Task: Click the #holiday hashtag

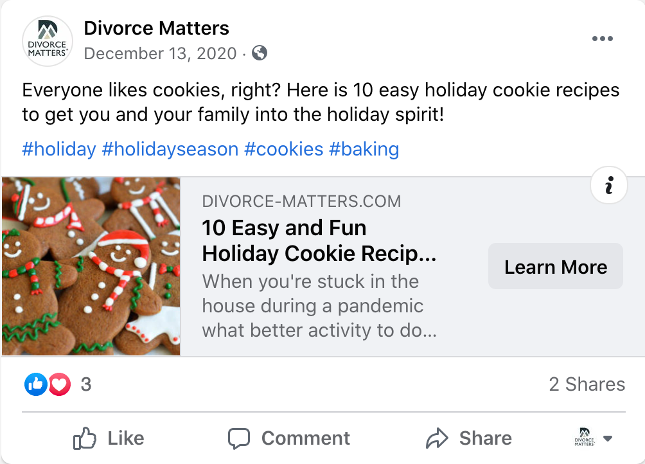Action: (x=58, y=150)
